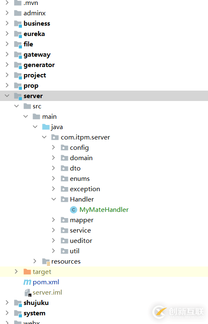Screen dimensions: 208x324
Task: Click the file module folder icon
Action: pyautogui.click(x=18, y=44)
